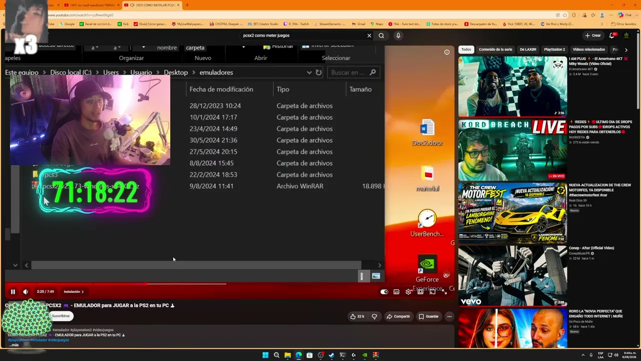Expand the description with ...más
Screen dimensions: 641x361
tap(14, 345)
